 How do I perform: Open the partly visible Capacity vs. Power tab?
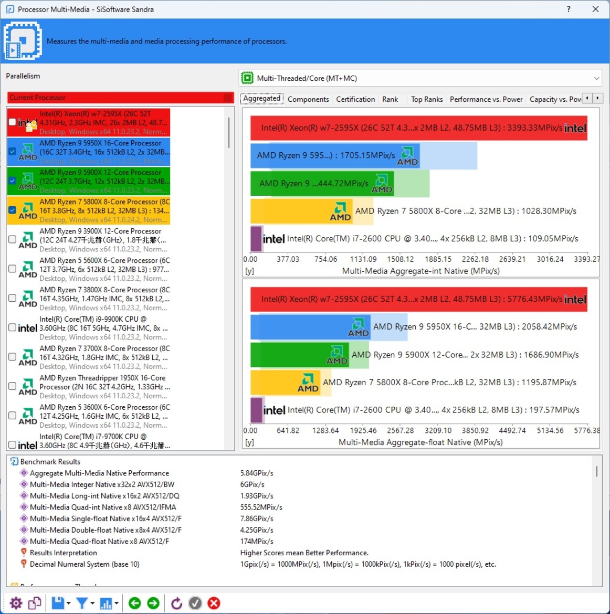(555, 99)
